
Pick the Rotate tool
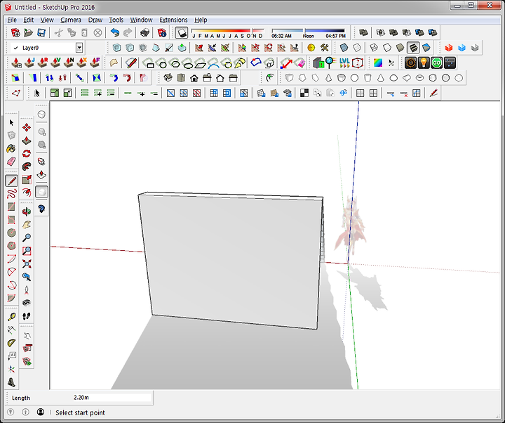click(27, 154)
